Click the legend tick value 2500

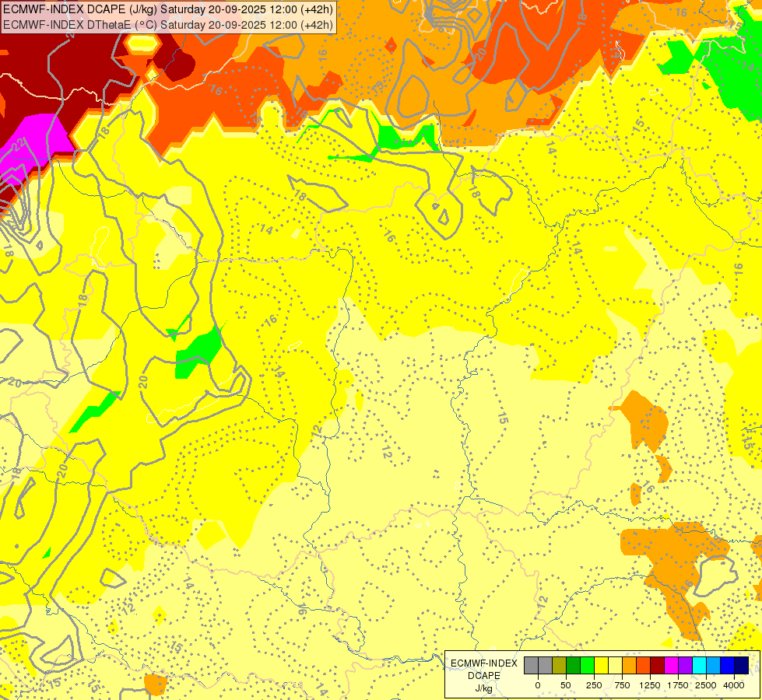(x=706, y=685)
